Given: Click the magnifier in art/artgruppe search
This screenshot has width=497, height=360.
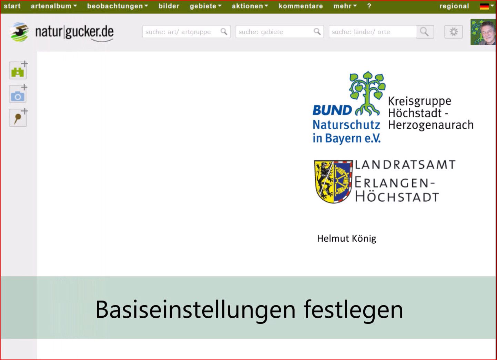Looking at the screenshot, I should pos(224,32).
